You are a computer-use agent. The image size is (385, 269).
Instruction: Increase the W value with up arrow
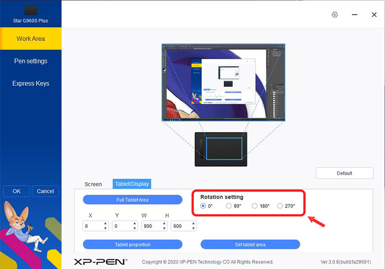coord(164,223)
